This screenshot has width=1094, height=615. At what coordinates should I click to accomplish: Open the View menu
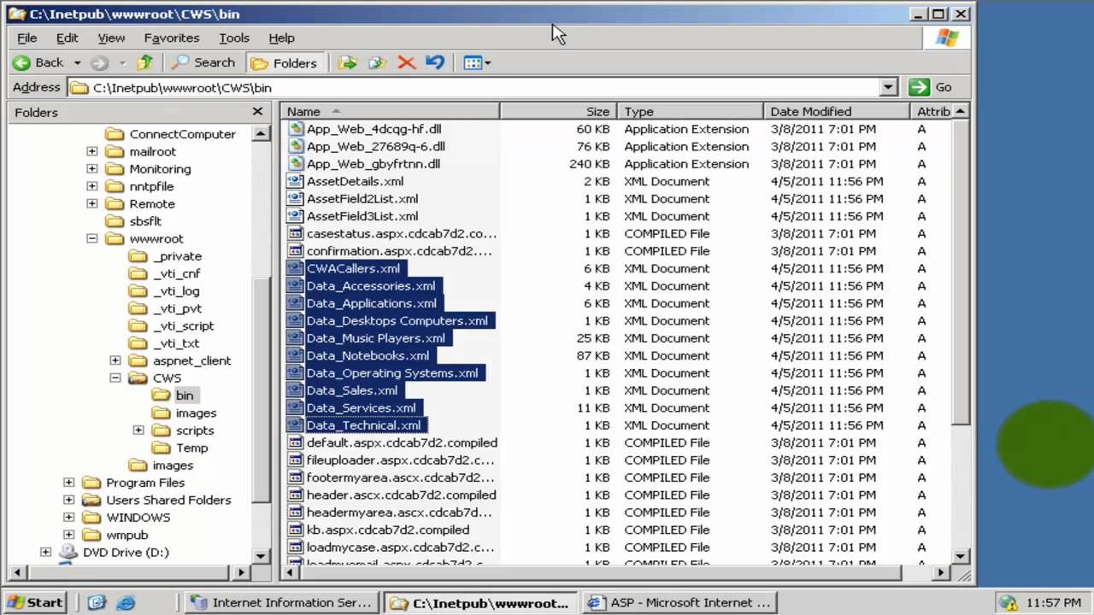point(111,38)
